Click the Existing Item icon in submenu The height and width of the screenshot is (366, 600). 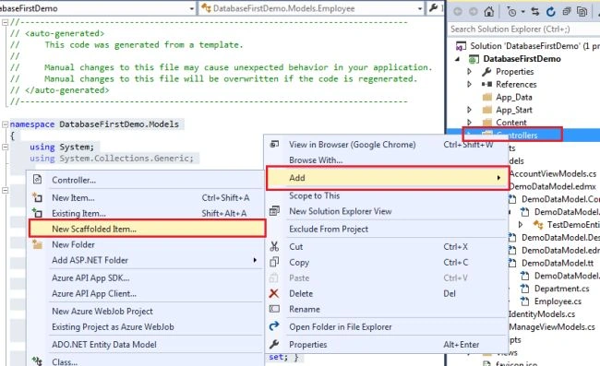click(37, 213)
